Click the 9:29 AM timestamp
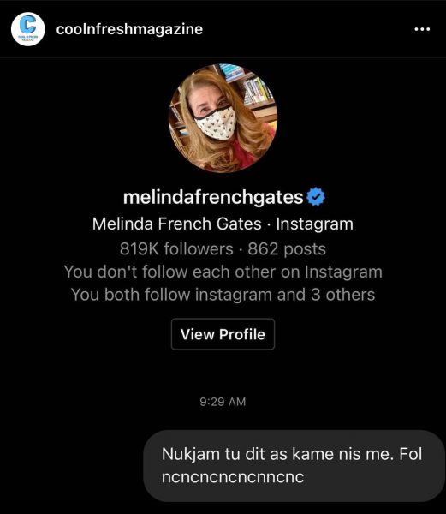This screenshot has width=446, height=514. pos(223,402)
